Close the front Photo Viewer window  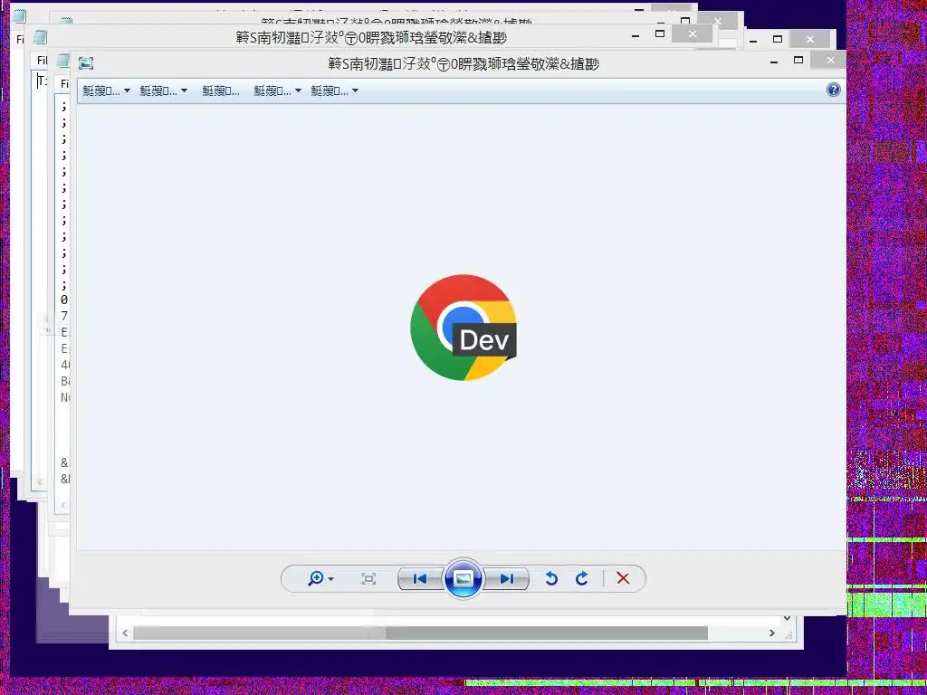point(831,60)
